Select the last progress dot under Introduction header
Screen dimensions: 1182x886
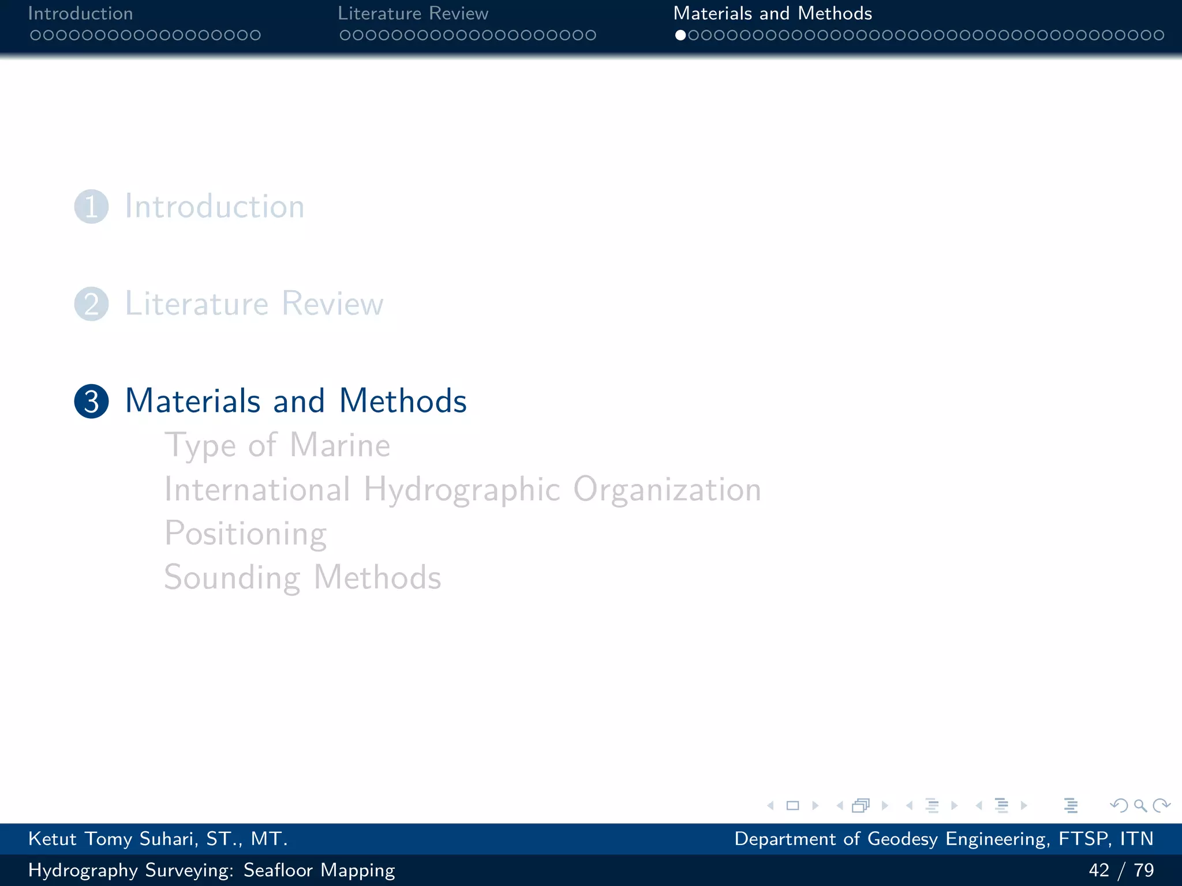[x=255, y=35]
